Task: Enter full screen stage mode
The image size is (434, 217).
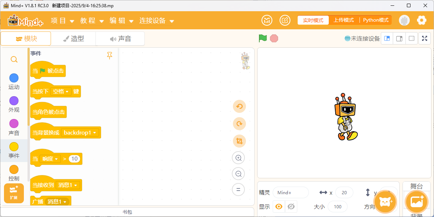Action: [x=425, y=39]
